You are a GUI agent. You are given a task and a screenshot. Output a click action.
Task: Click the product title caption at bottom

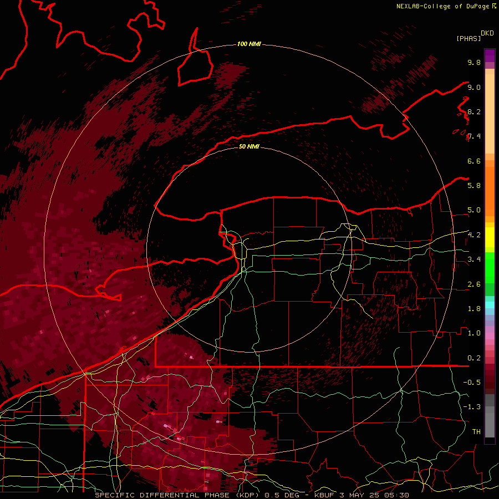coord(252,495)
